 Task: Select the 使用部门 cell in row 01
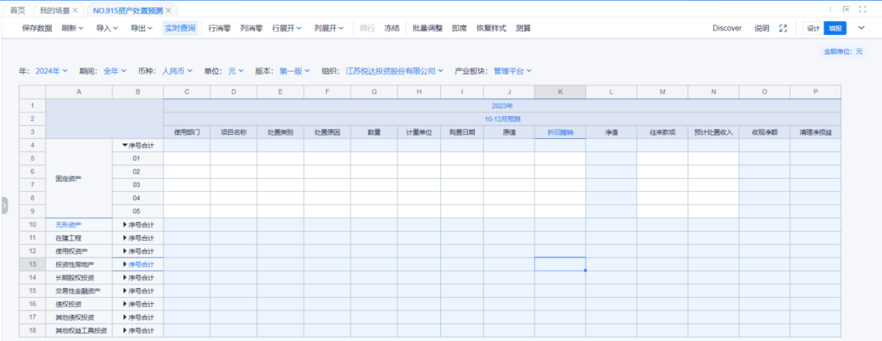187,158
